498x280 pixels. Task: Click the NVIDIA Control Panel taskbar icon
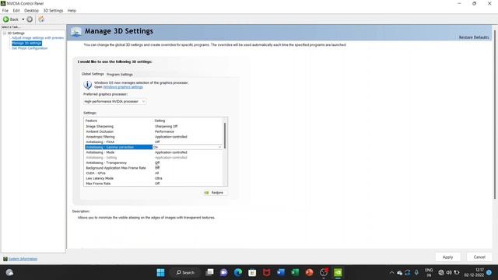[x=338, y=272]
